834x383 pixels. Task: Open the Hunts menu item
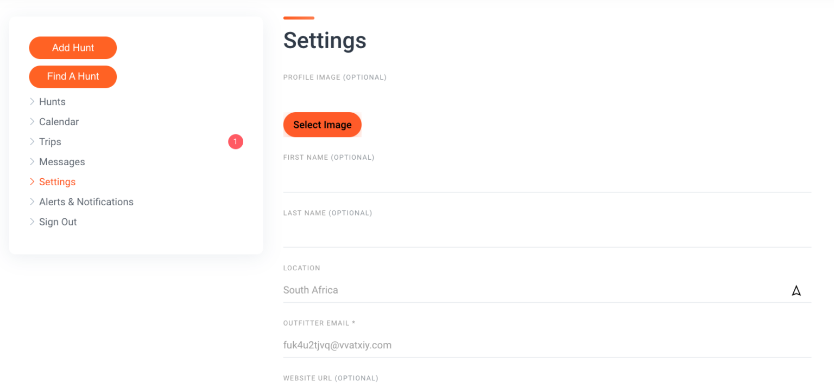[52, 102]
